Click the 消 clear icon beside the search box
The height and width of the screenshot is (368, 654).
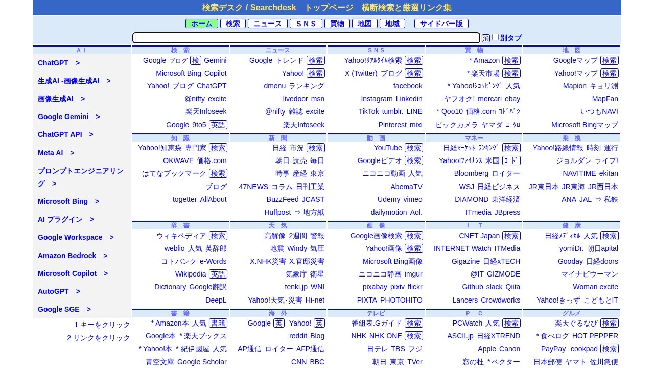coord(485,38)
